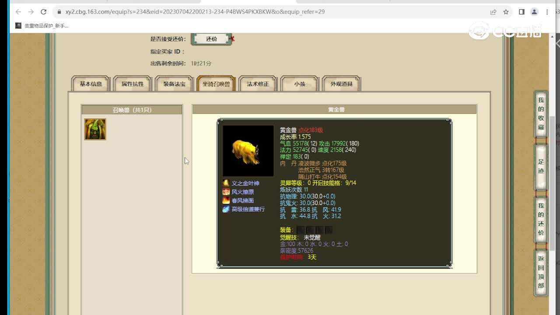Click the 高级倍道兼行 skill name
Screen dimensions: 560x315
[248, 209]
